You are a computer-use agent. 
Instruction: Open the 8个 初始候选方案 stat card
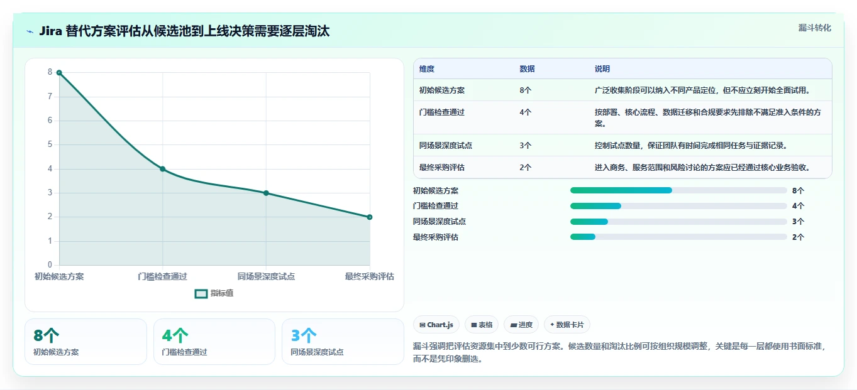86,342
